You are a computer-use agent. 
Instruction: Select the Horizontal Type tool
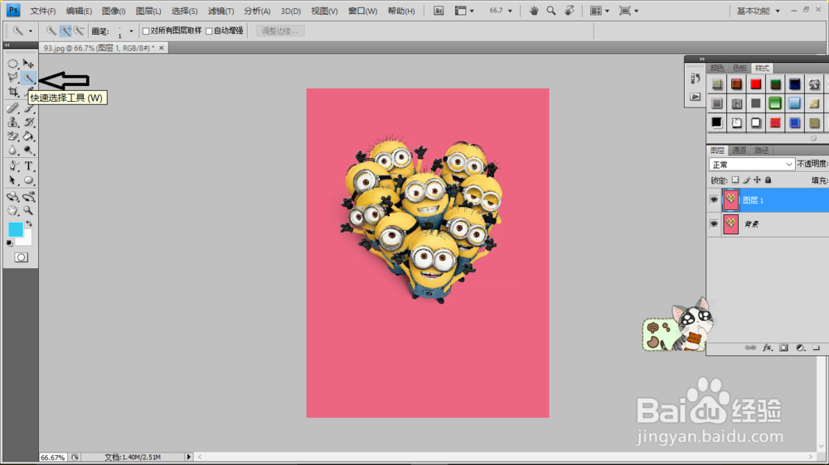pos(28,166)
